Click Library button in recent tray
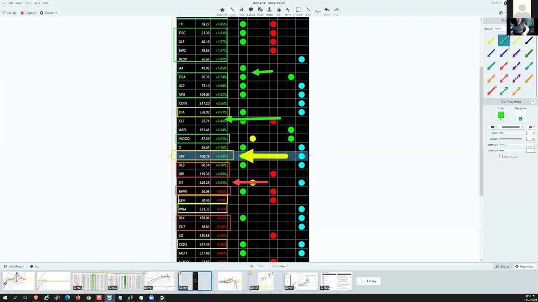 pos(369,281)
